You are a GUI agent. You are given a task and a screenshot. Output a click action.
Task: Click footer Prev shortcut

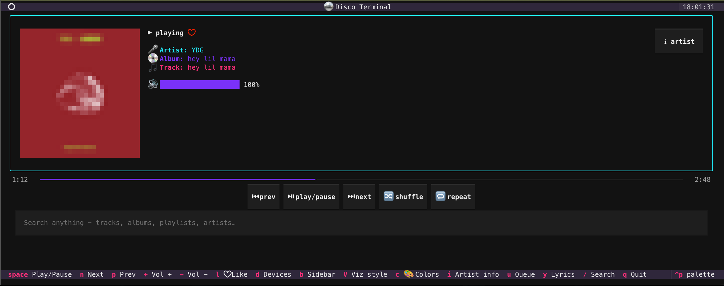[x=124, y=274]
